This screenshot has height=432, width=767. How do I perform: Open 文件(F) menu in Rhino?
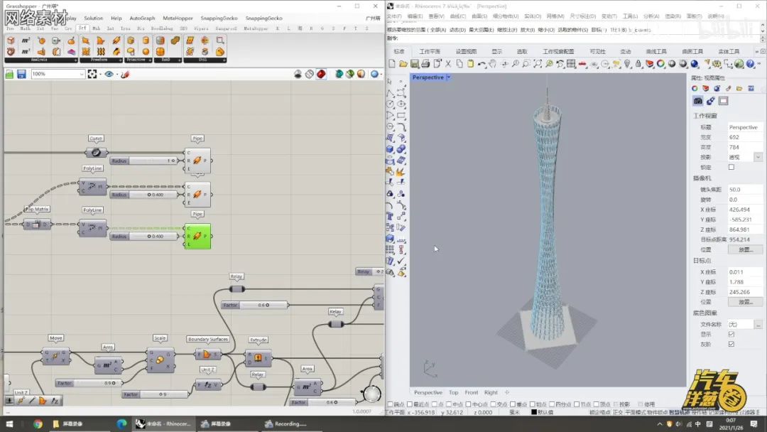coord(394,16)
